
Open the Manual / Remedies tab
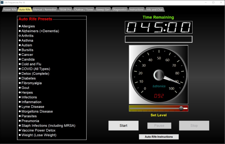(x=44, y=10)
